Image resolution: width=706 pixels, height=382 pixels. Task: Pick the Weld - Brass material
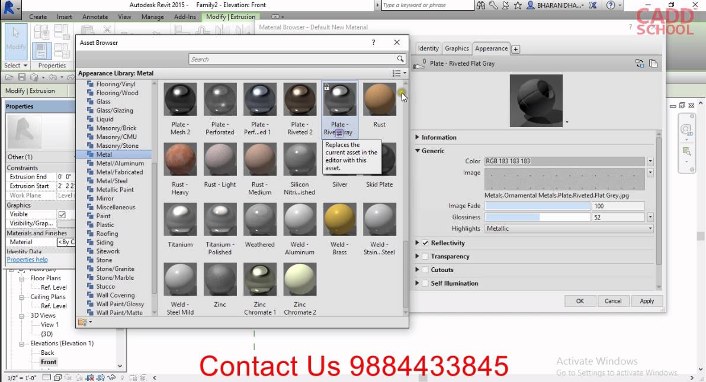click(339, 219)
